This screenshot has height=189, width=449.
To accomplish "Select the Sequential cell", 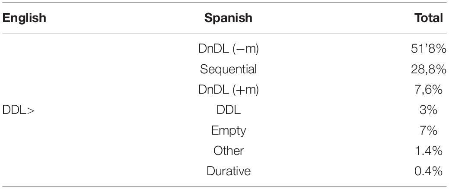I will 229,70.
